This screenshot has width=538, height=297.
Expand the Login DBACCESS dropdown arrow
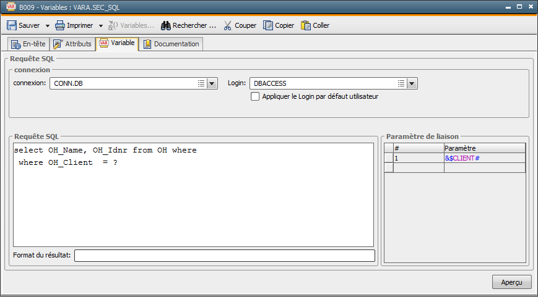tap(412, 83)
